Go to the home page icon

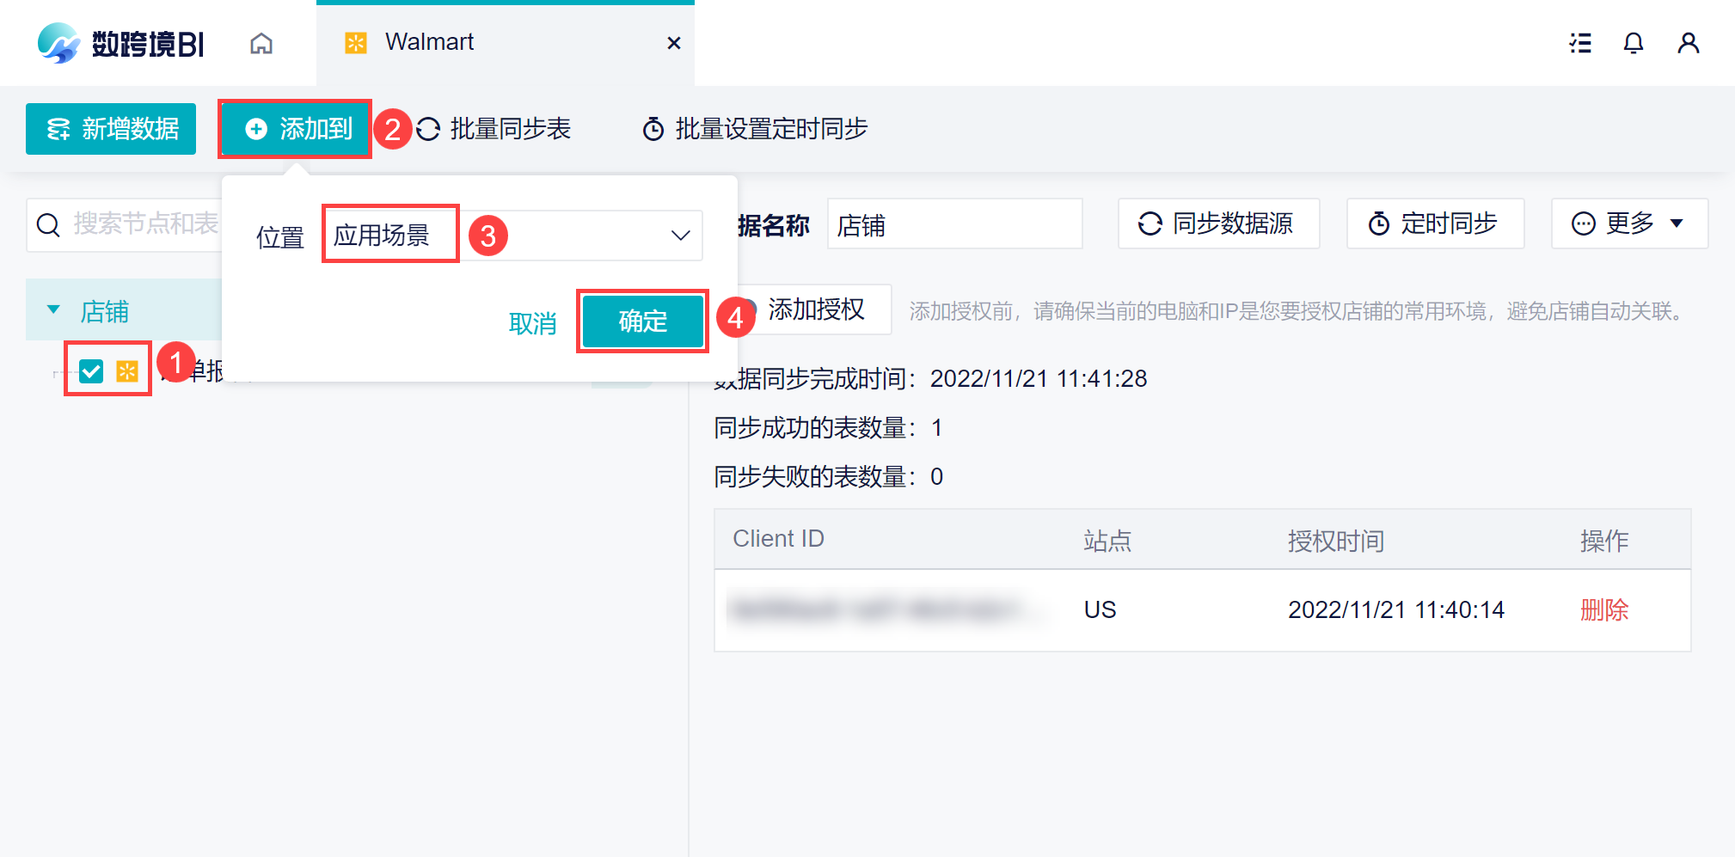point(261,43)
